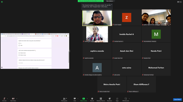Screen dimensions: 183x102
Task: Click the profile avatar in shared browser toolbar
Action: (x=66, y=36)
